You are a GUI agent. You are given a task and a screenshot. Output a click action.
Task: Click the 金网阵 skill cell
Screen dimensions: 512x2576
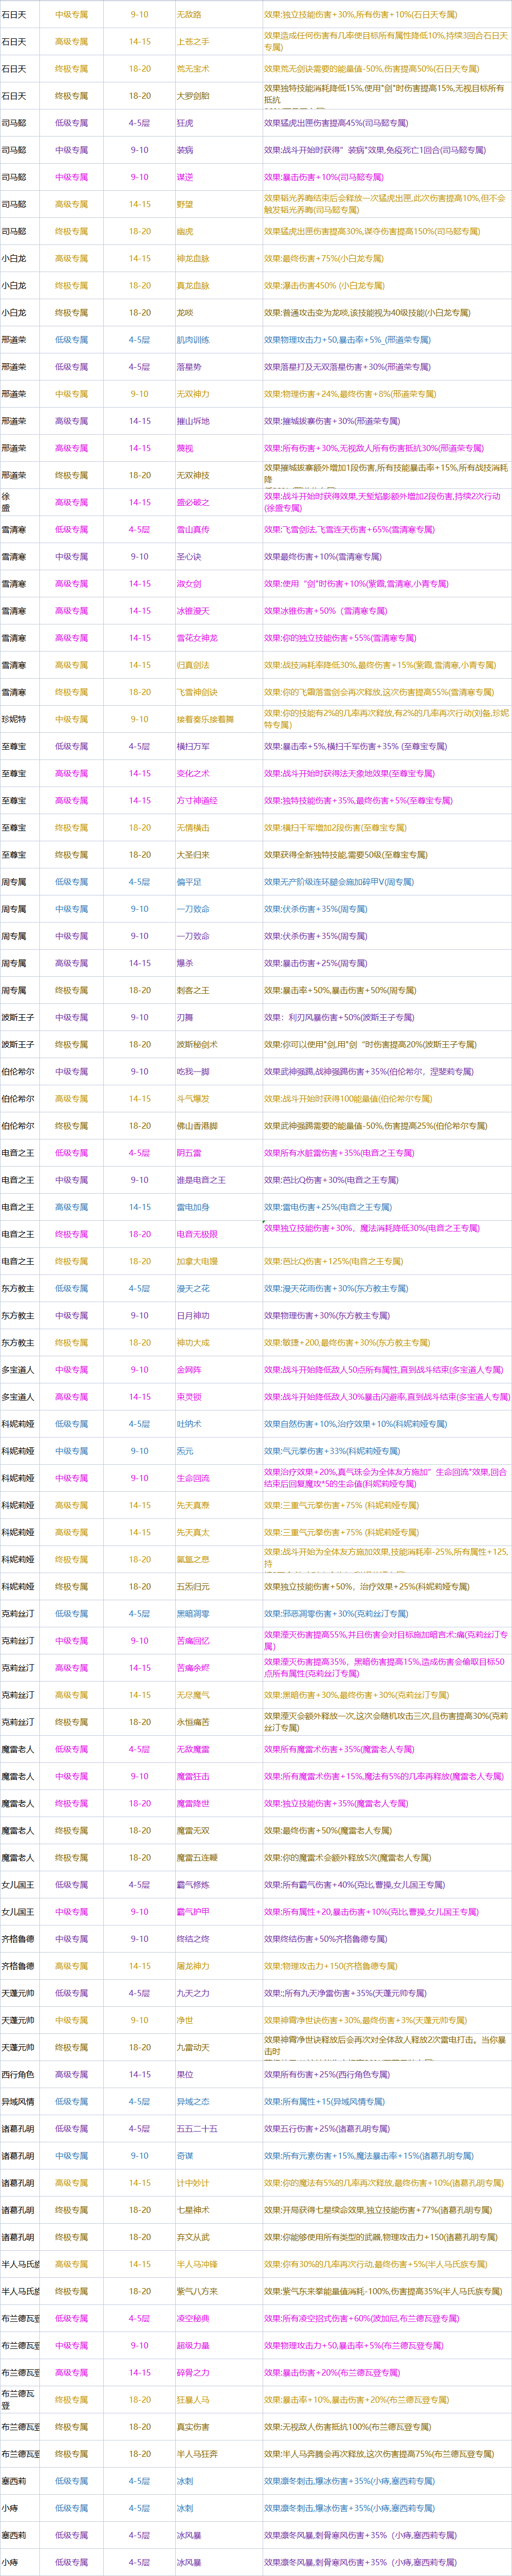pyautogui.click(x=189, y=1369)
